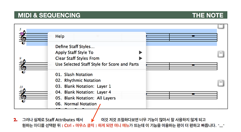Expand Apply Staff Style To submenu arrow
The width and height of the screenshot is (241, 132).
[140, 53]
